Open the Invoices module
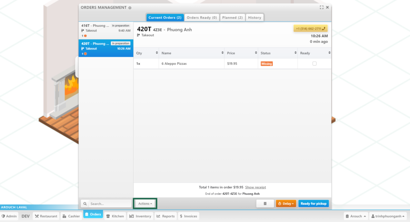 coord(188,216)
